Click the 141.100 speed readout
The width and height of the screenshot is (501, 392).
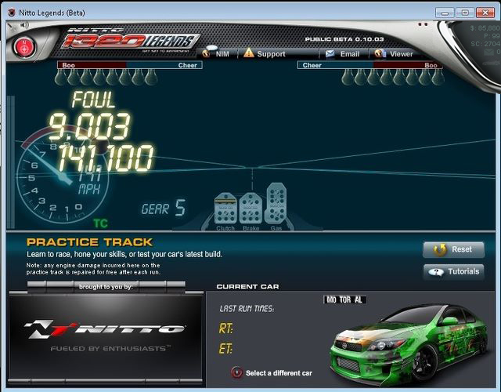tap(106, 158)
